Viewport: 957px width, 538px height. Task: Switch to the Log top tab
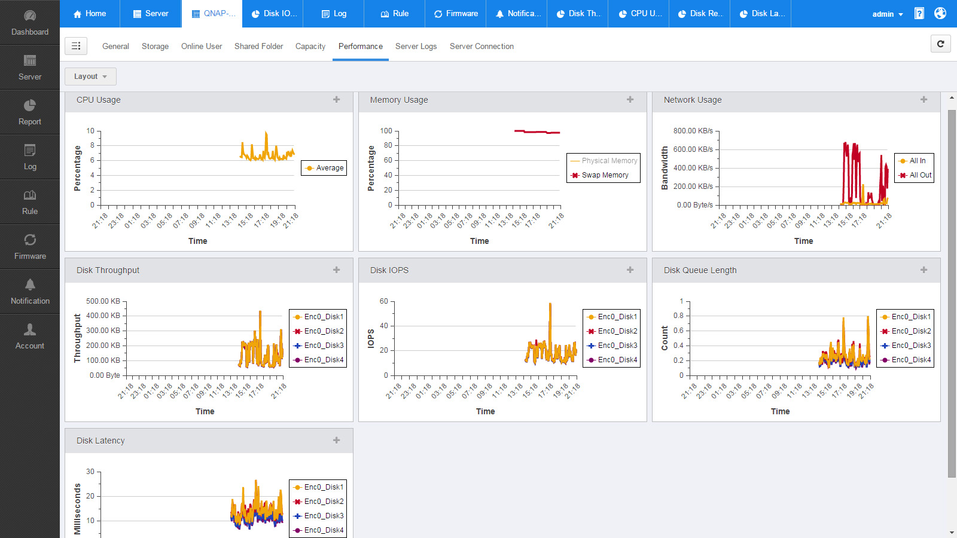pos(334,14)
